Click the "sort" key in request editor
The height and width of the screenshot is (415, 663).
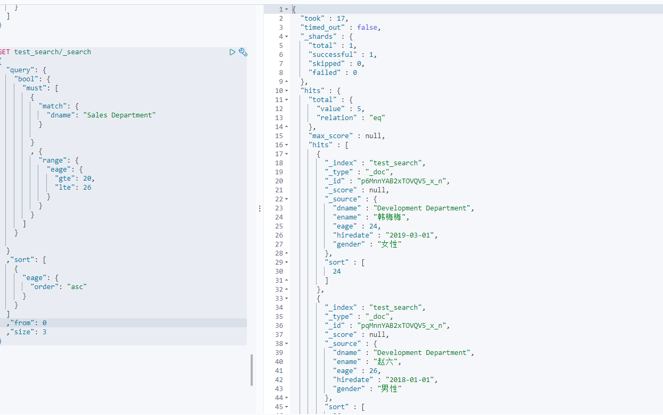[22, 260]
